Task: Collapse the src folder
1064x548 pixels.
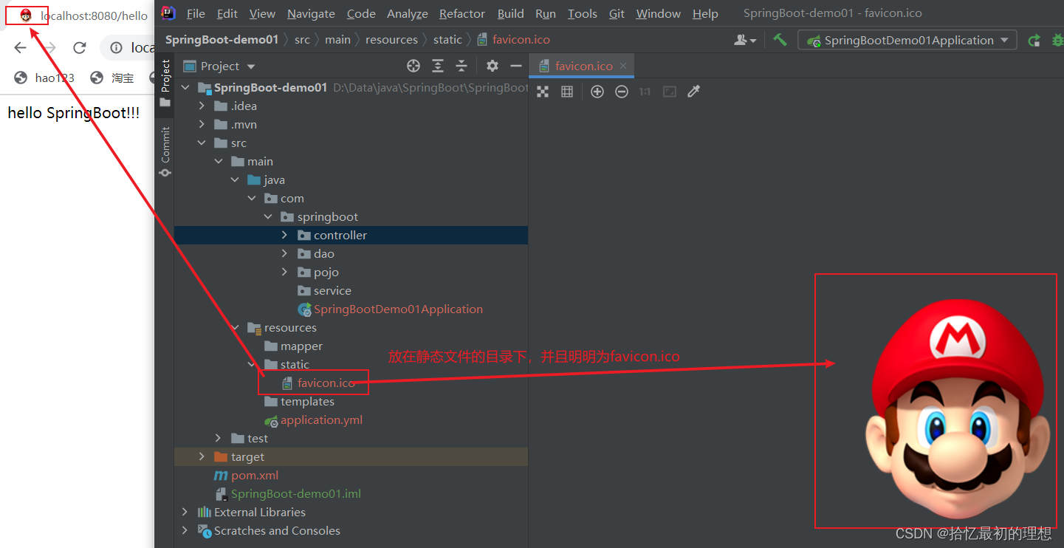Action: 202,143
